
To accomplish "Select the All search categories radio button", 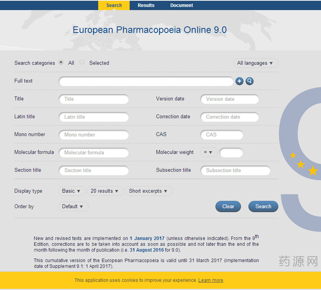I will point(61,63).
